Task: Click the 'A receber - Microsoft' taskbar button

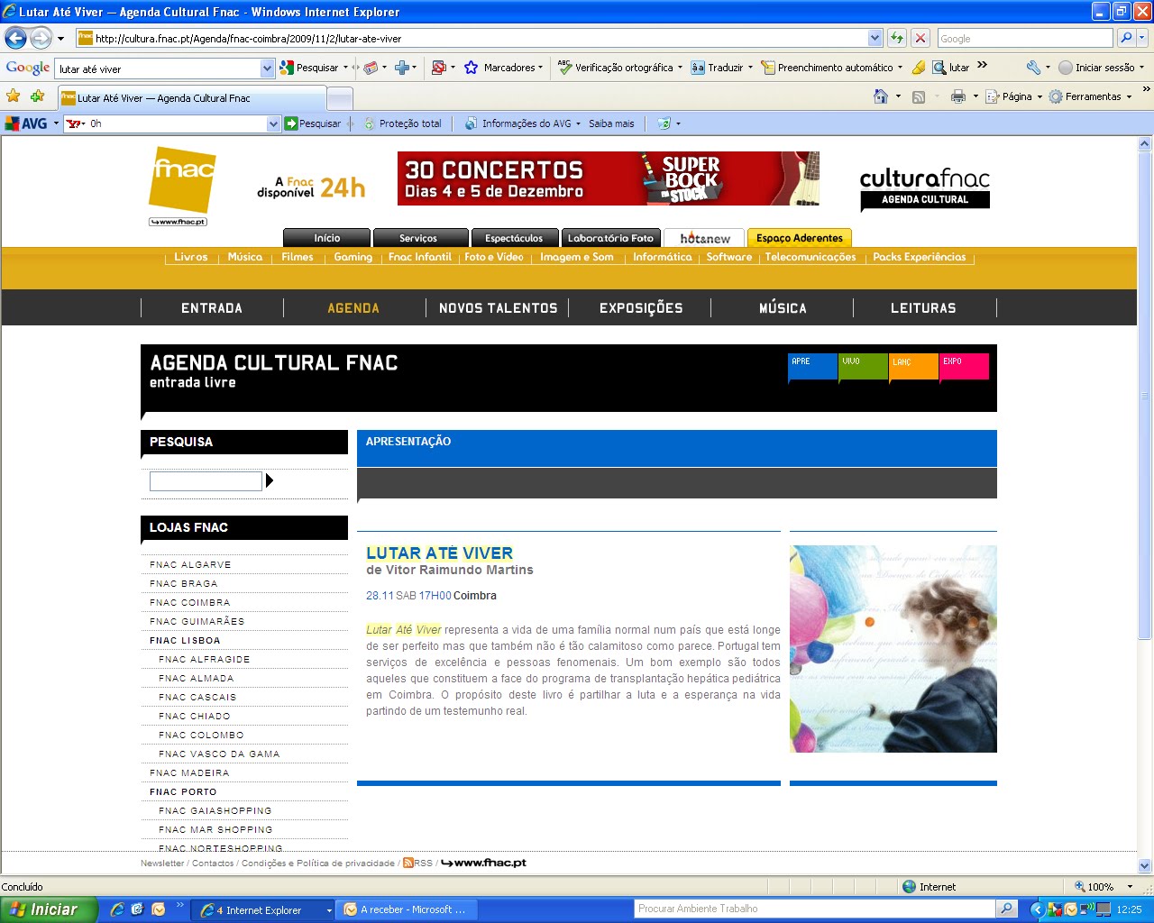Action: pos(406,909)
